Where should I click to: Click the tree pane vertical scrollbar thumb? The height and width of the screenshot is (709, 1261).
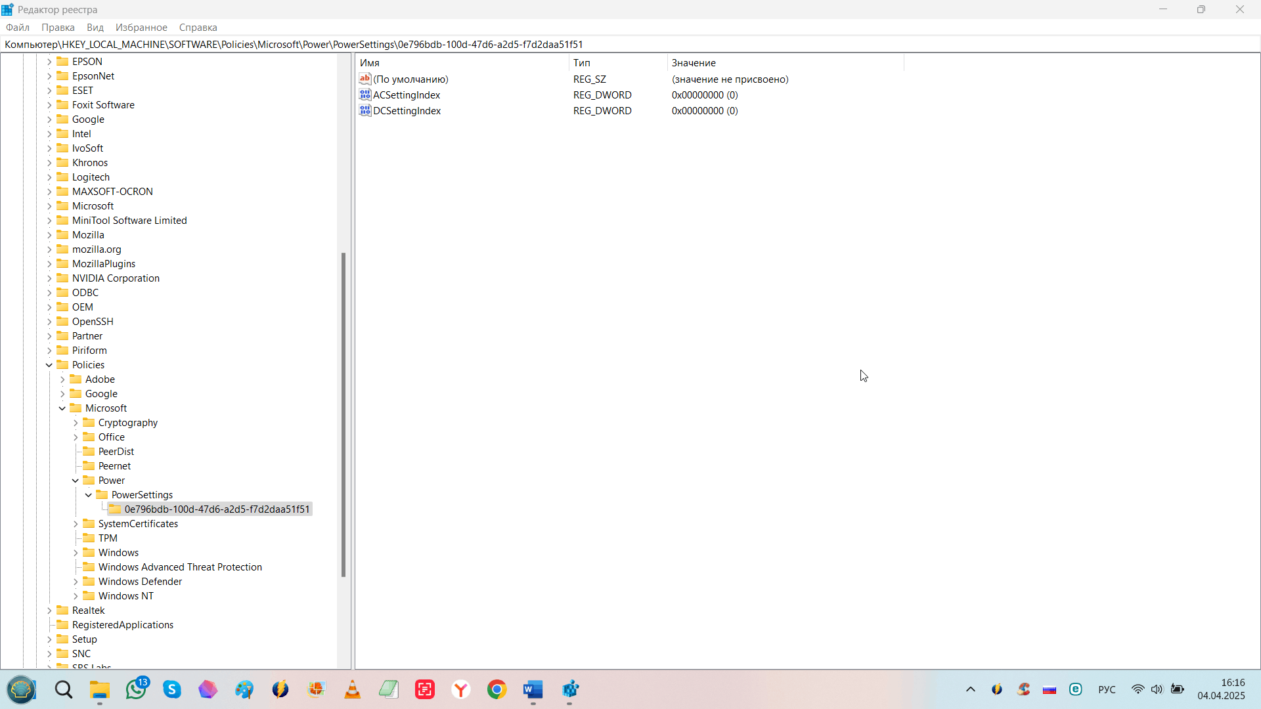click(x=343, y=415)
